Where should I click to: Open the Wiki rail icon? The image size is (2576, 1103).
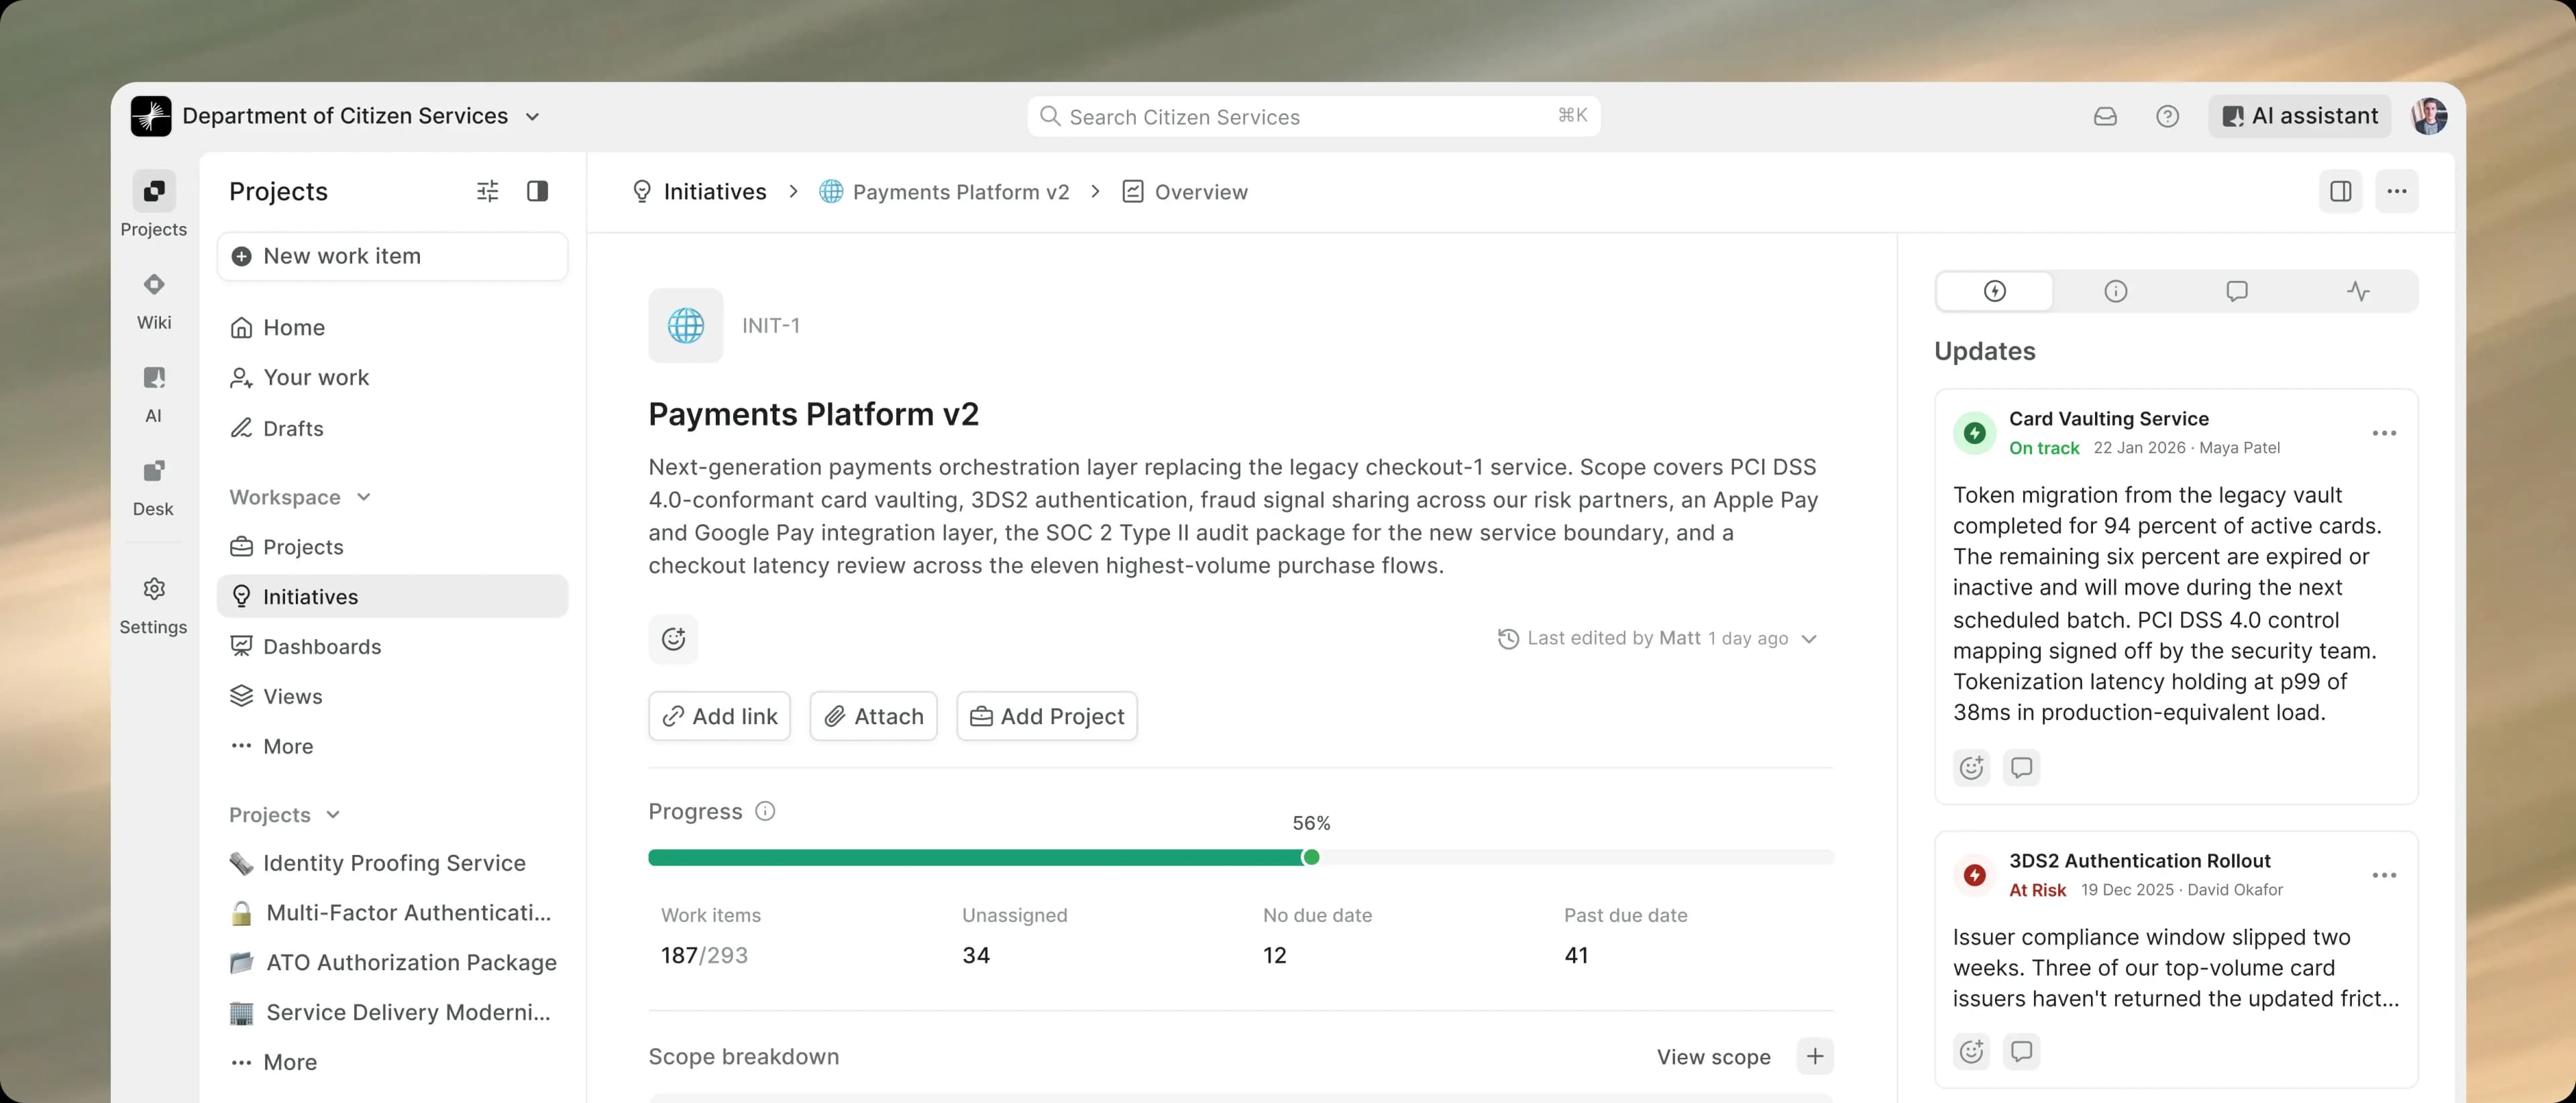coord(153,285)
